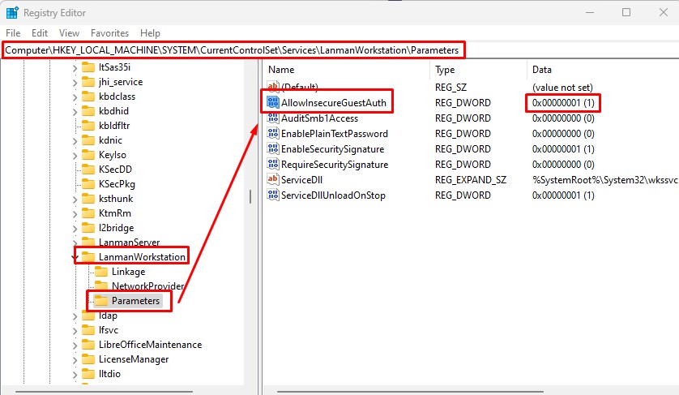679x395 pixels.
Task: Click the ksthunk folder icon
Action: coord(88,198)
